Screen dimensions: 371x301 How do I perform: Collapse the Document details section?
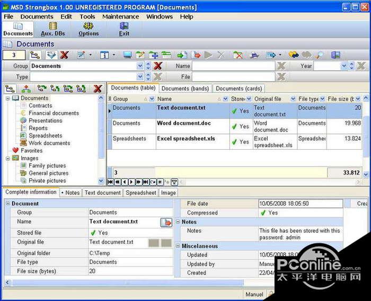pyautogui.click(x=7, y=203)
